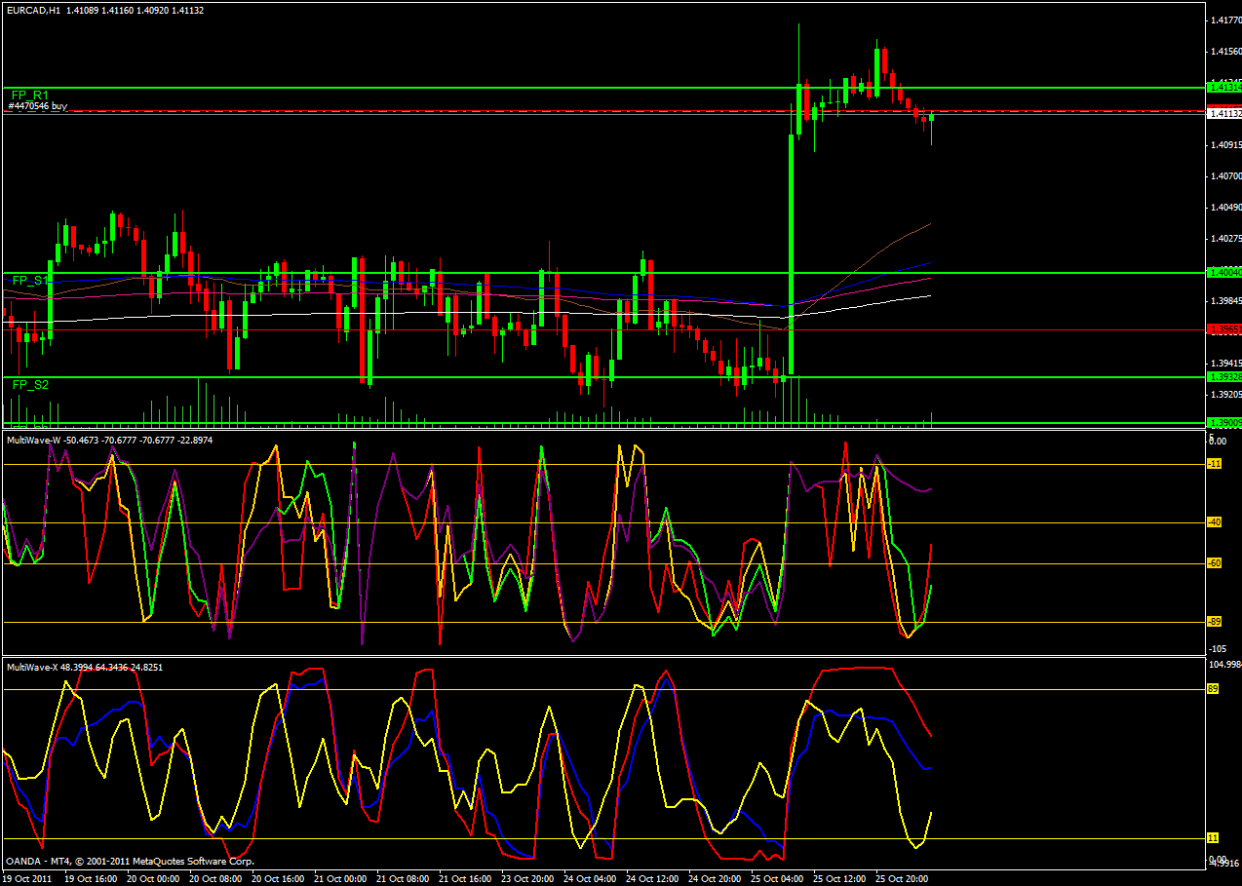Click the 24 Oct 12:00 time label
The height and width of the screenshot is (886, 1242).
[652, 877]
